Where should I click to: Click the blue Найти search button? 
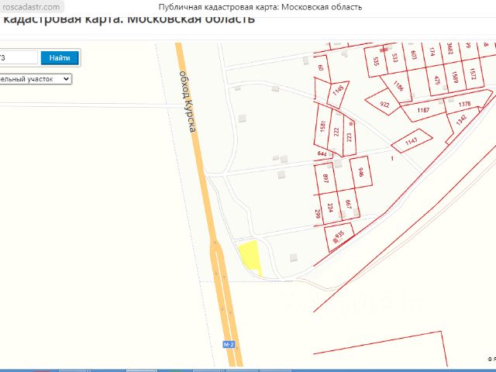[60, 57]
